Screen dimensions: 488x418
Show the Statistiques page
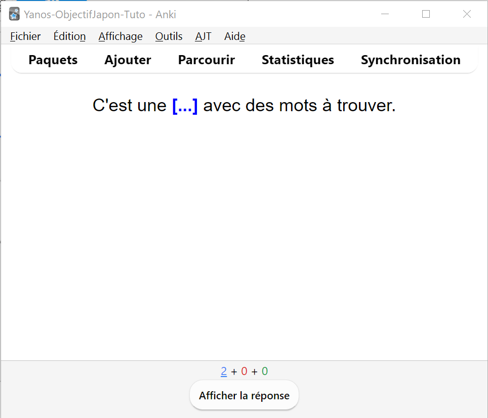coord(298,60)
